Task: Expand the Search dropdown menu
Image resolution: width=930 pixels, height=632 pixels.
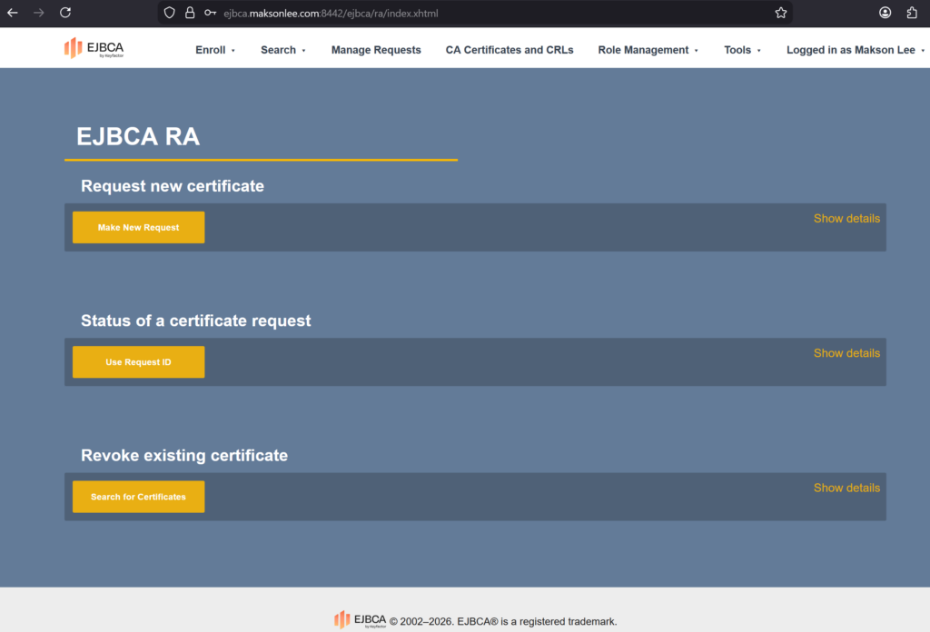Action: [282, 50]
